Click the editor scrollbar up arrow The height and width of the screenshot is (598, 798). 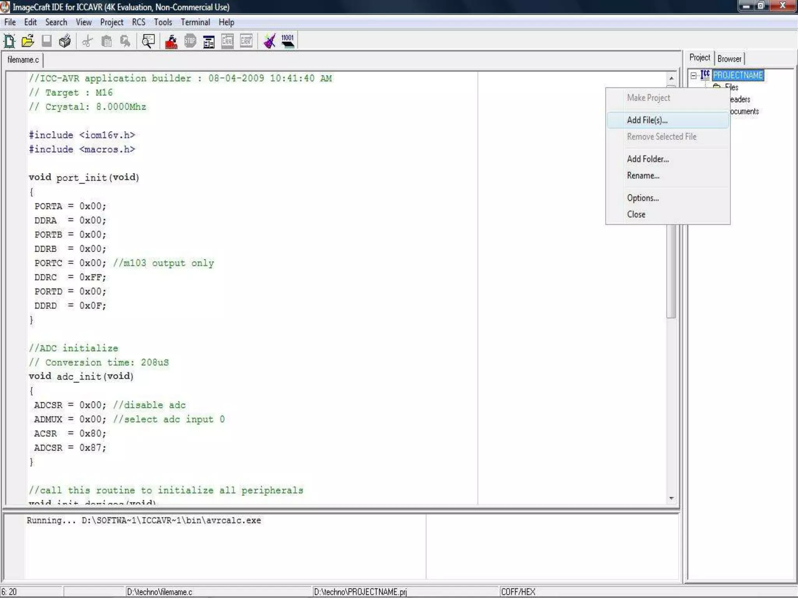coord(671,78)
